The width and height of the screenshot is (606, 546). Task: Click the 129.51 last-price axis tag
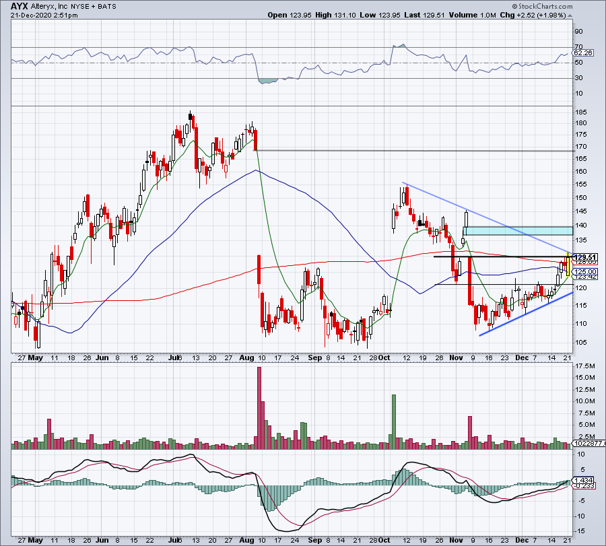pos(586,257)
